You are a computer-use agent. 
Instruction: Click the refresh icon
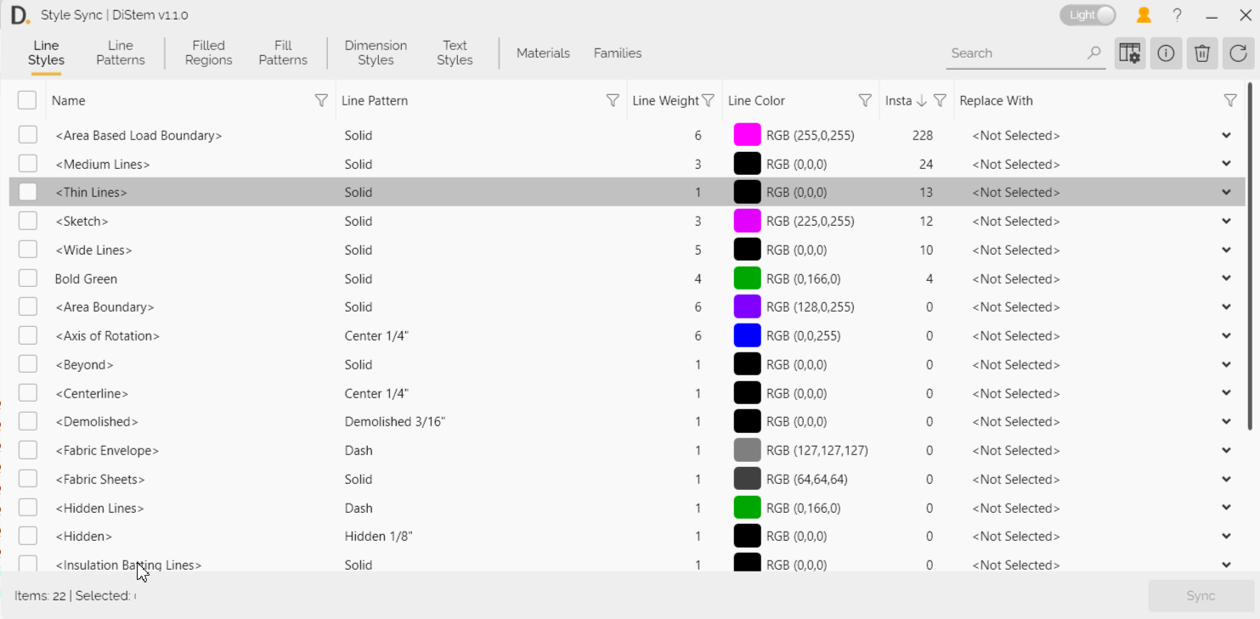coord(1238,53)
